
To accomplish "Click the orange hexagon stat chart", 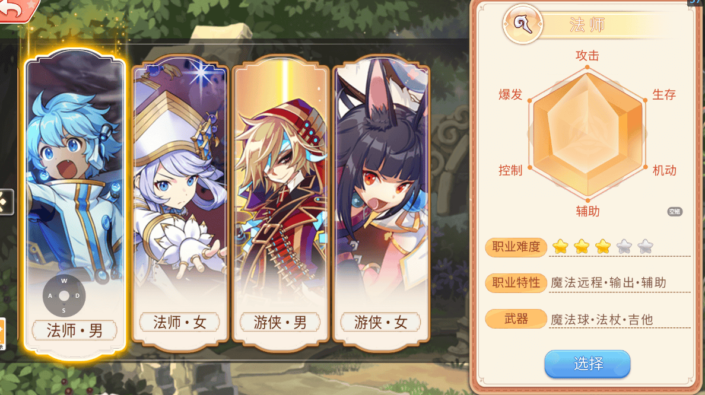I will (587, 133).
